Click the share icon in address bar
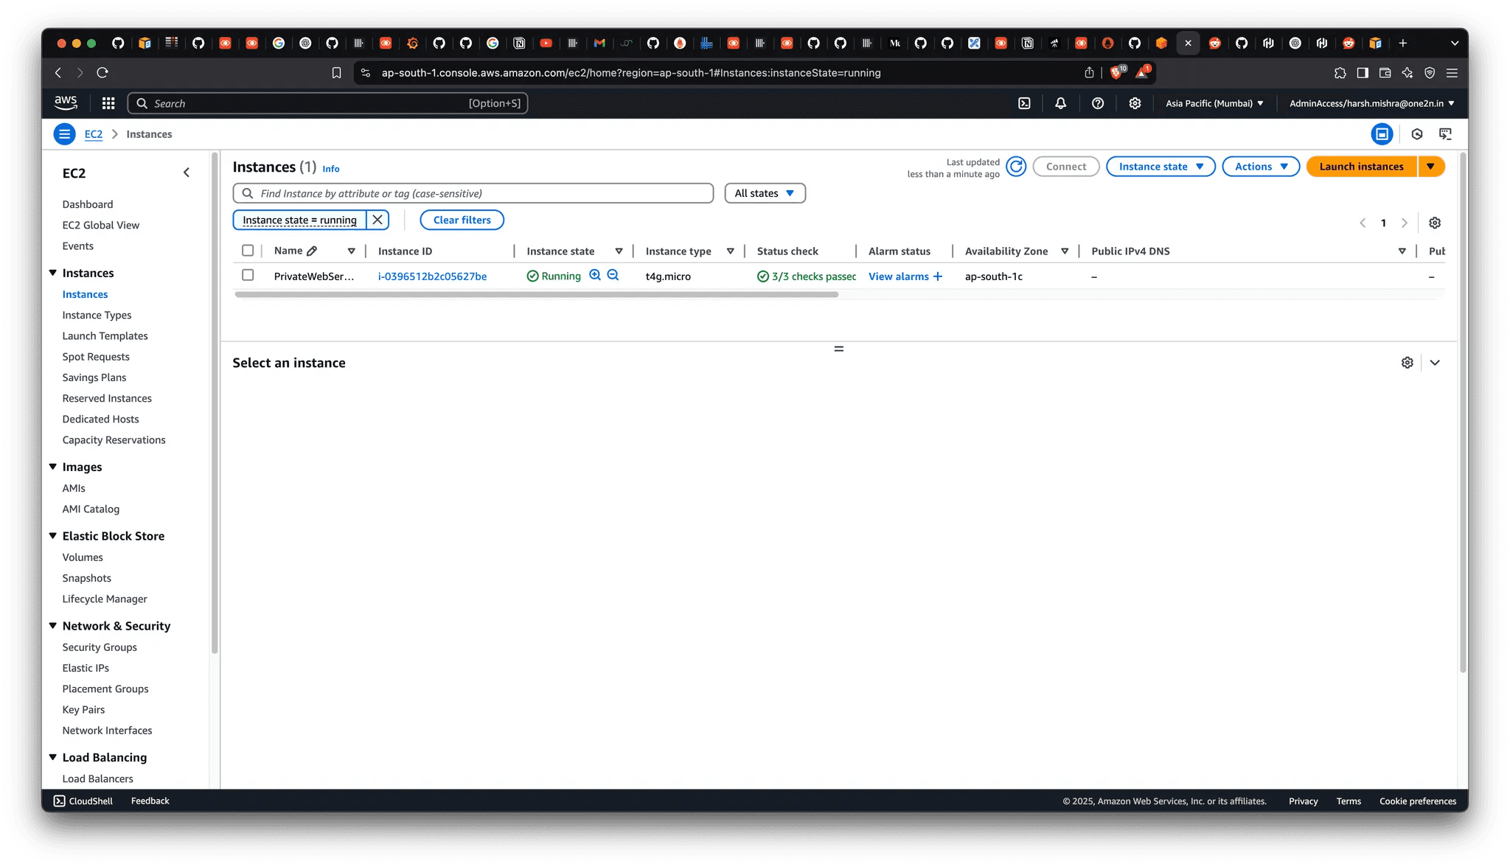 (1089, 72)
